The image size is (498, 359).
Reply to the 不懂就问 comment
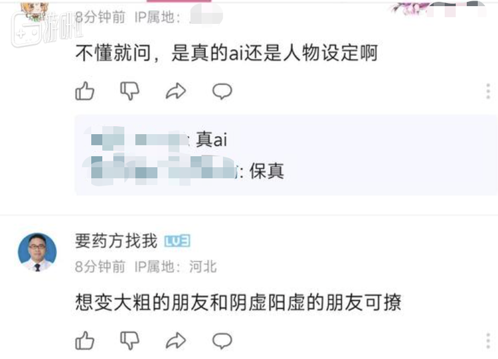[x=222, y=92]
